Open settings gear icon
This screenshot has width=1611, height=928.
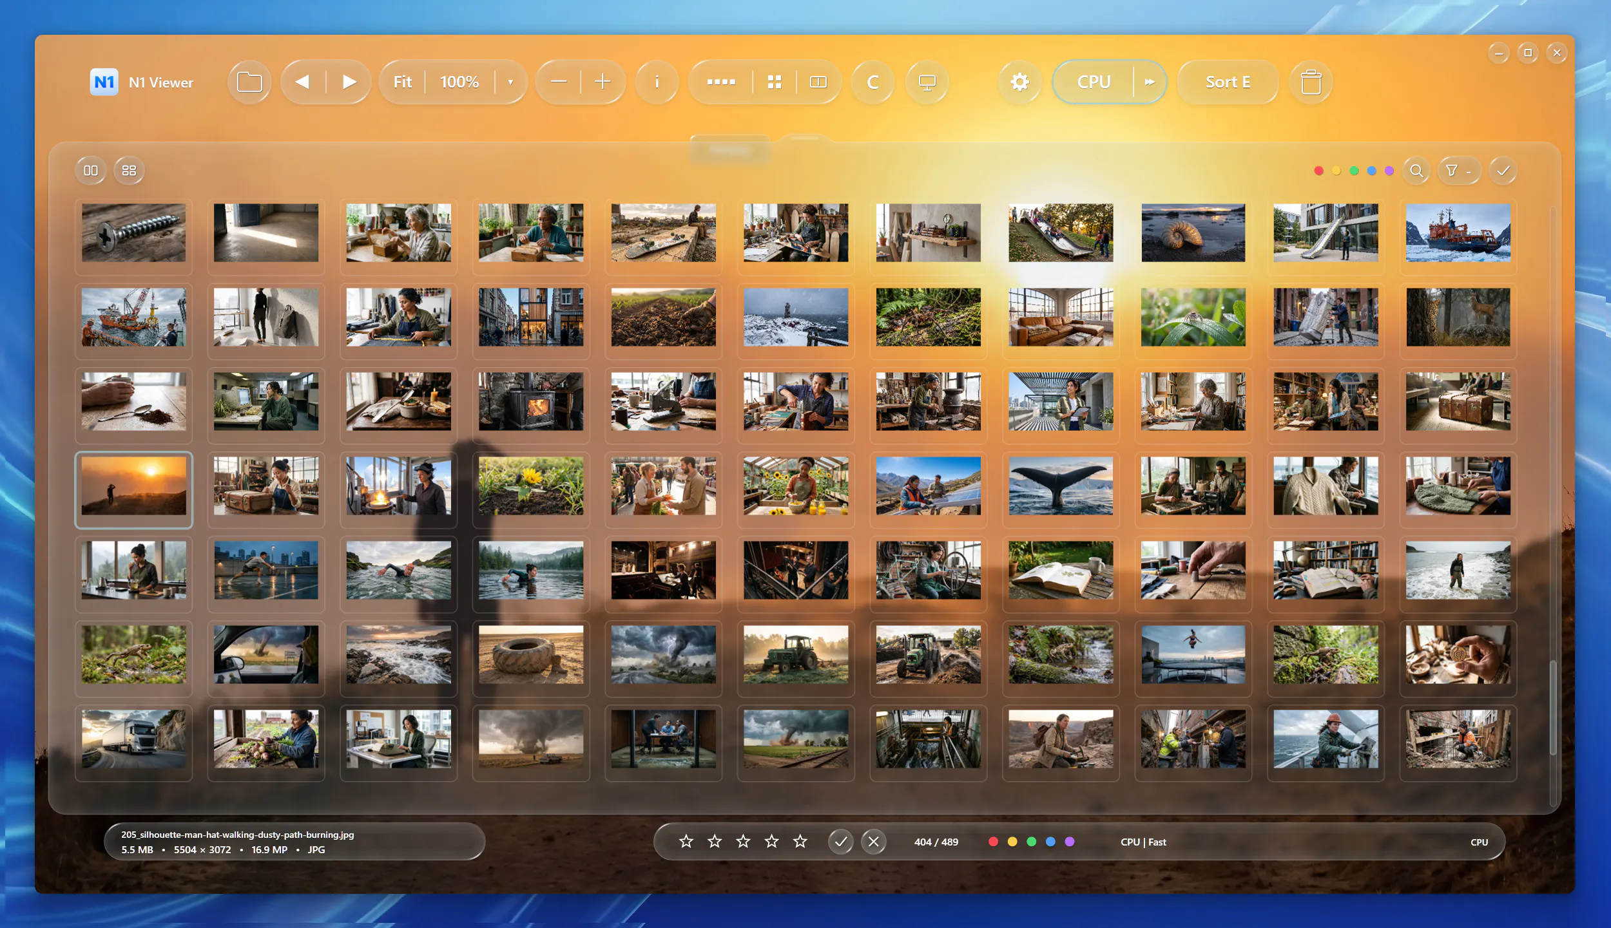(1019, 82)
